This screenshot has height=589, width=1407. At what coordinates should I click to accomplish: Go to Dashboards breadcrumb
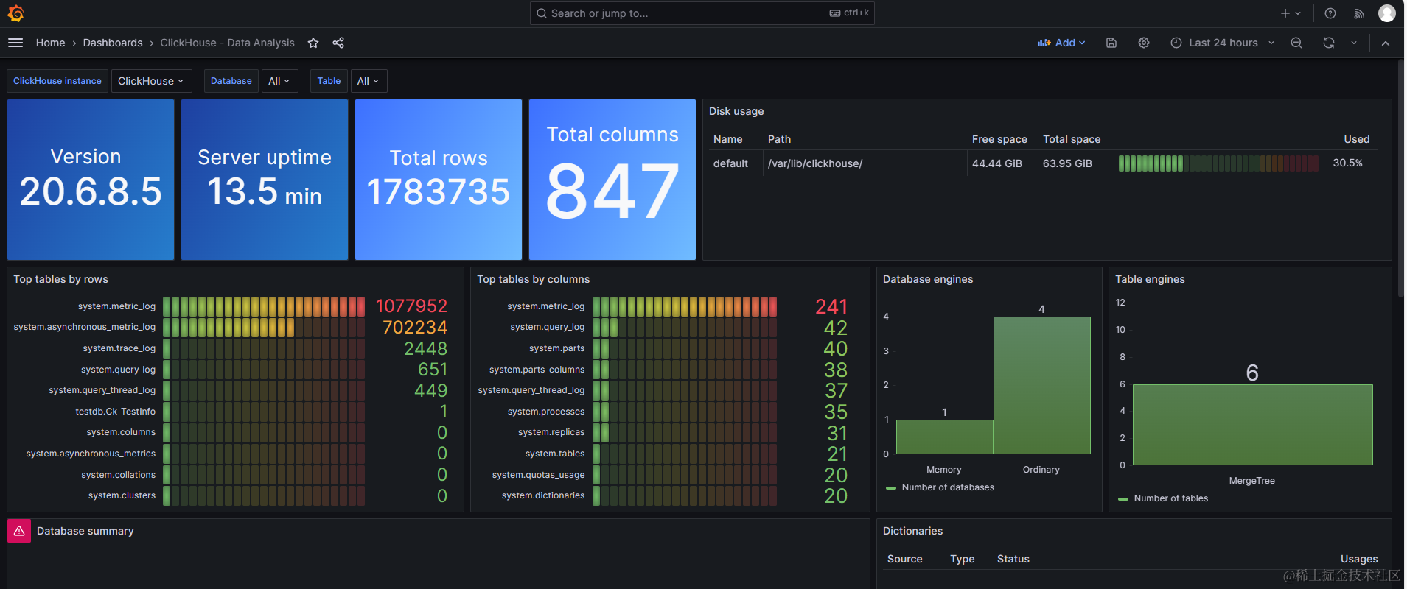pyautogui.click(x=113, y=43)
